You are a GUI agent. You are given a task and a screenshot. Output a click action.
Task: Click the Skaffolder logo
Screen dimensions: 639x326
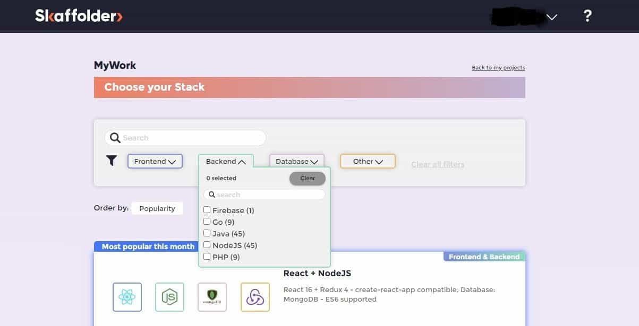tap(79, 16)
